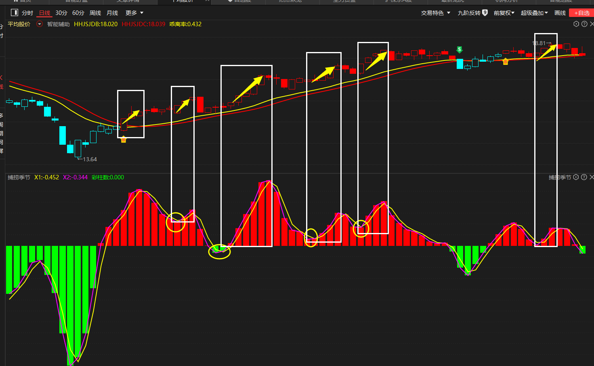Click the 九阶反转 button
Screen dimensions: 594x366
(x=469, y=13)
